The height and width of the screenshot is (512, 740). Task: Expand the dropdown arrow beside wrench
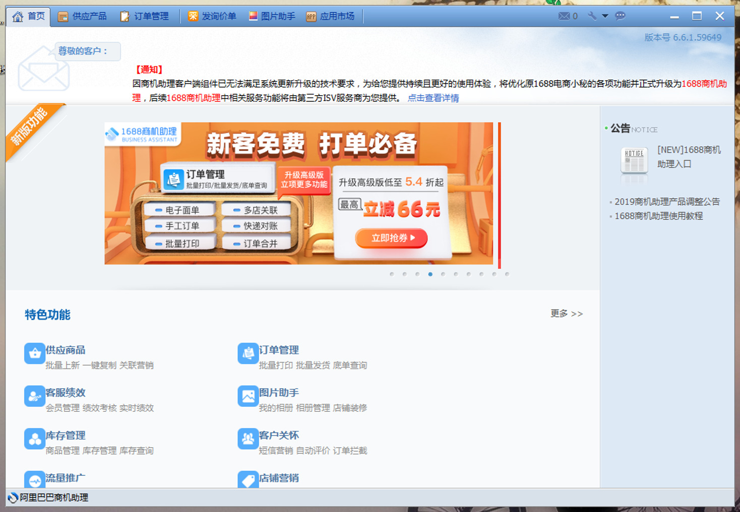[x=605, y=16]
